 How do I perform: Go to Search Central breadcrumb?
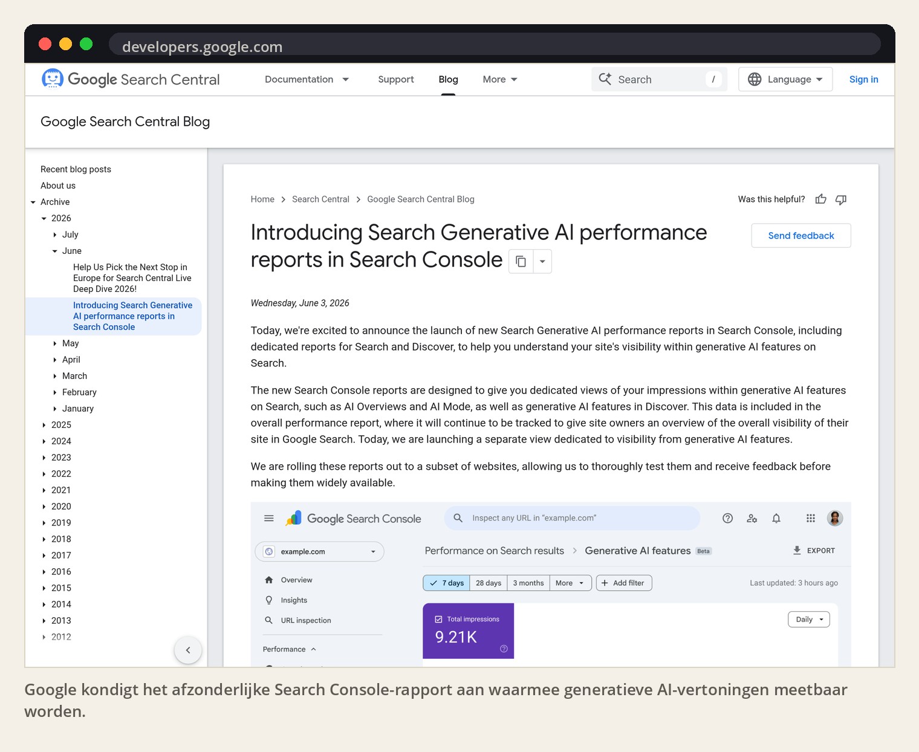[320, 199]
